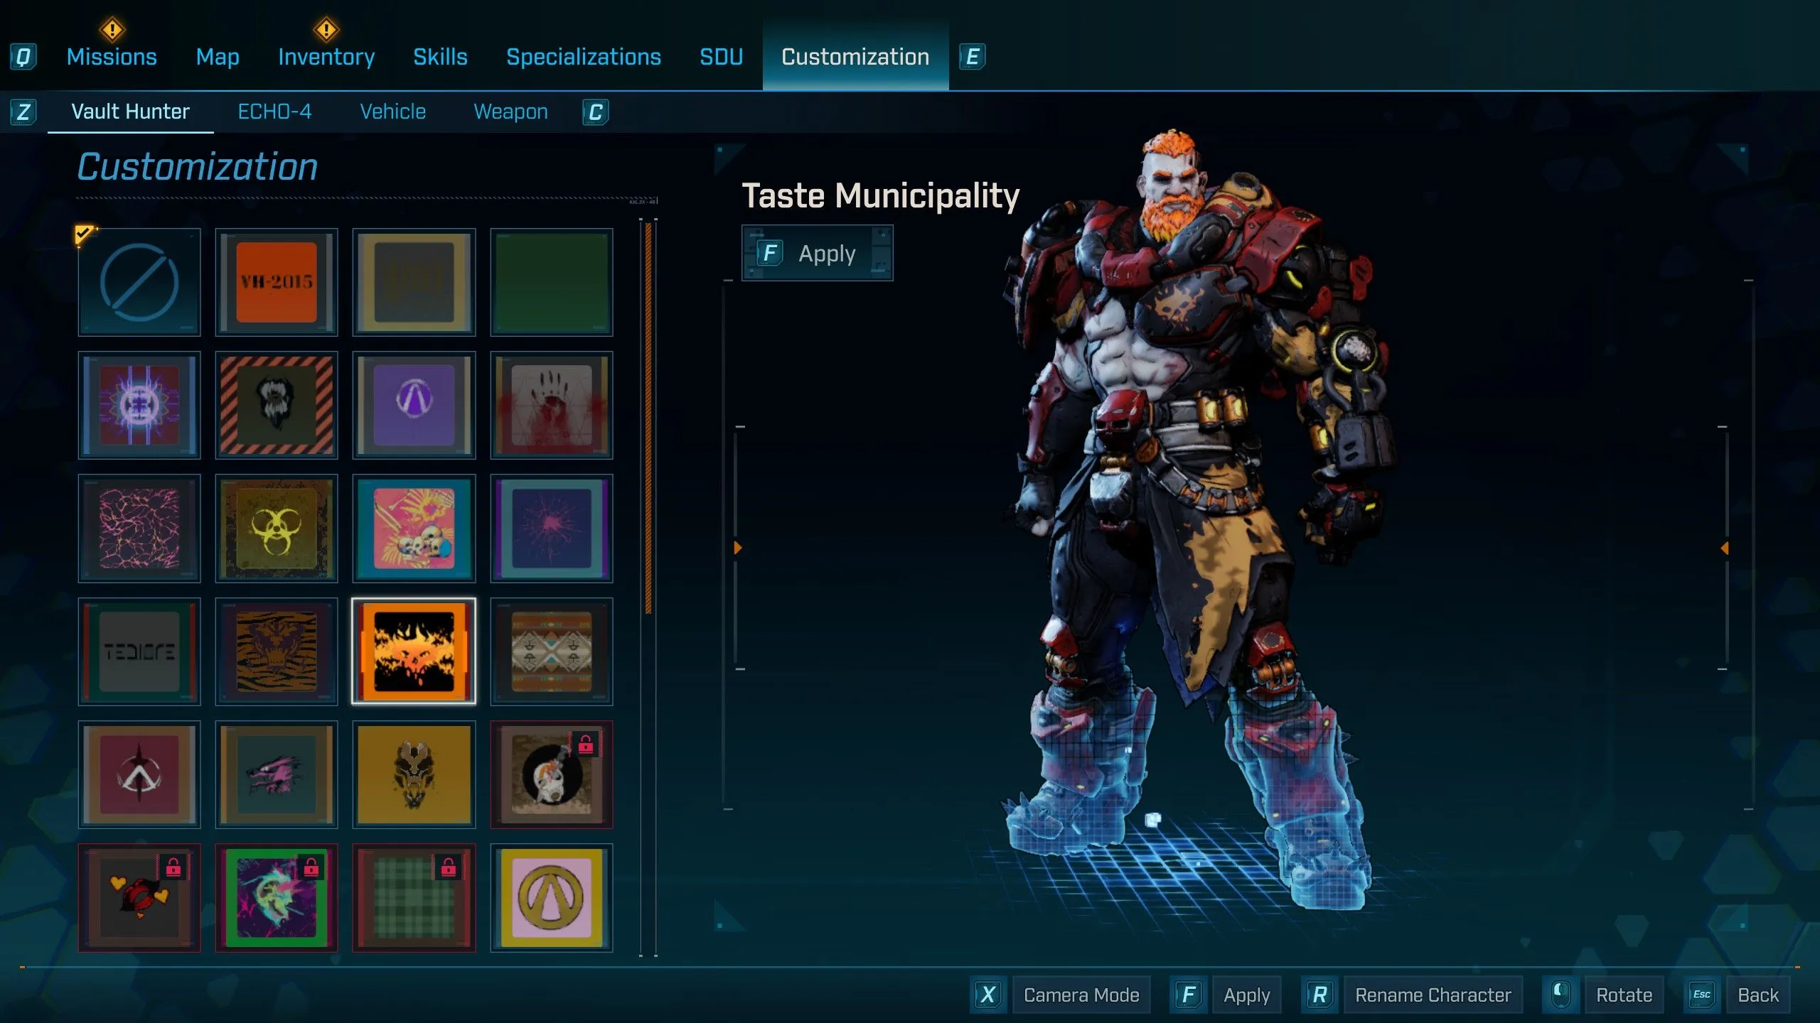Click the Camera Mode button
Viewport: 1820px width, 1023px height.
coord(1081,995)
